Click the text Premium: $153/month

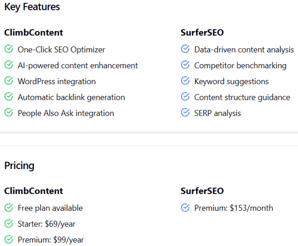[234, 208]
